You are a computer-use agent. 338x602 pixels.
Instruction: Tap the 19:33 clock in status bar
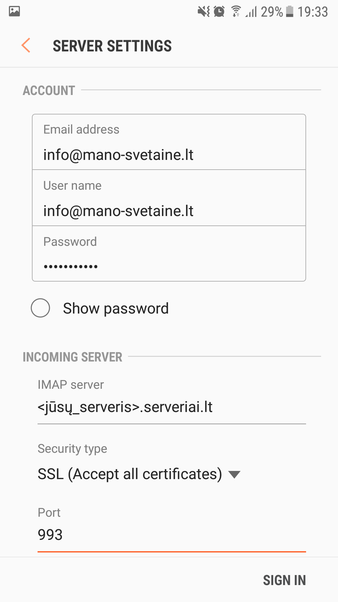click(x=312, y=12)
